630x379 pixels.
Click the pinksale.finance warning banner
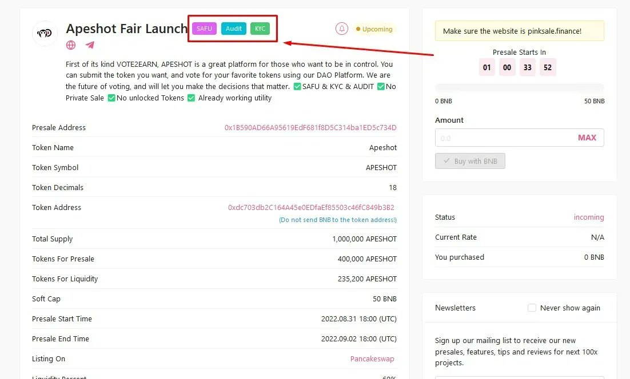click(519, 31)
